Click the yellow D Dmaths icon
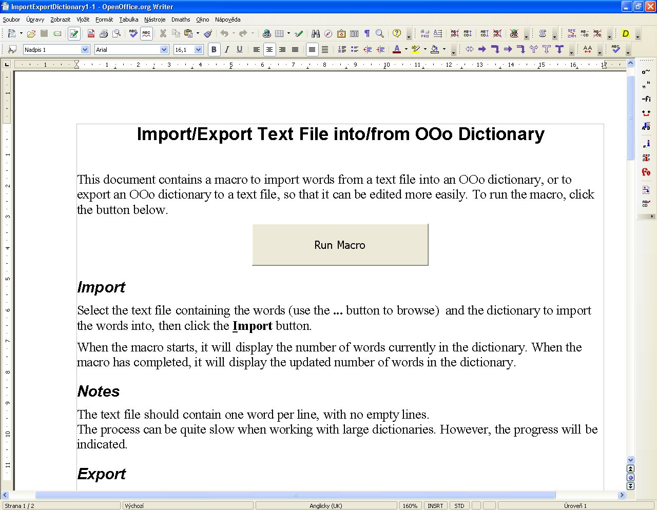Screen dimensions: 657x510 626,33
